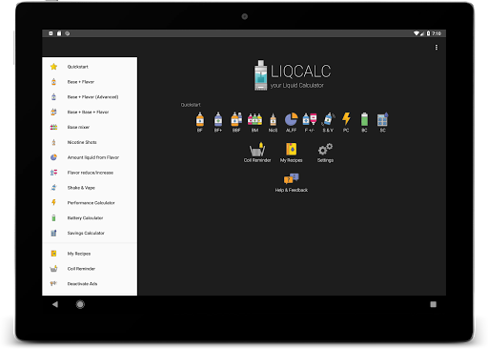Image resolution: width=488 pixels, height=349 pixels.
Task: Select Base + Base + Flavor drawer item
Action: 90,113
